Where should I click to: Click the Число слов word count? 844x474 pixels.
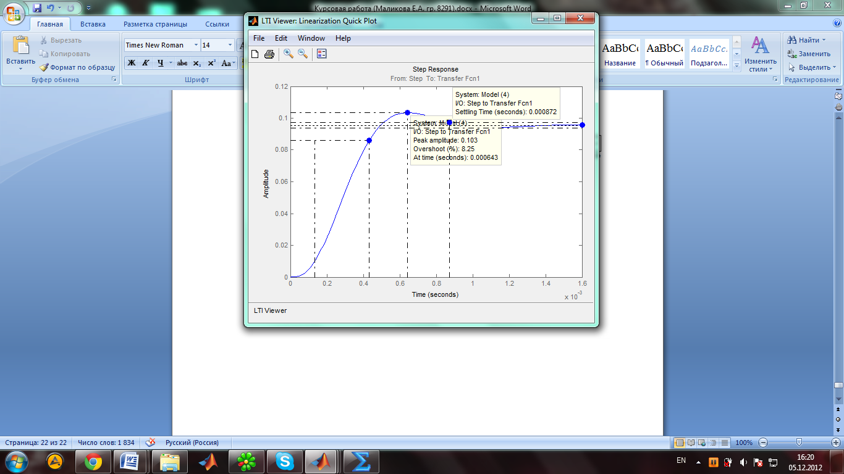pos(106,443)
